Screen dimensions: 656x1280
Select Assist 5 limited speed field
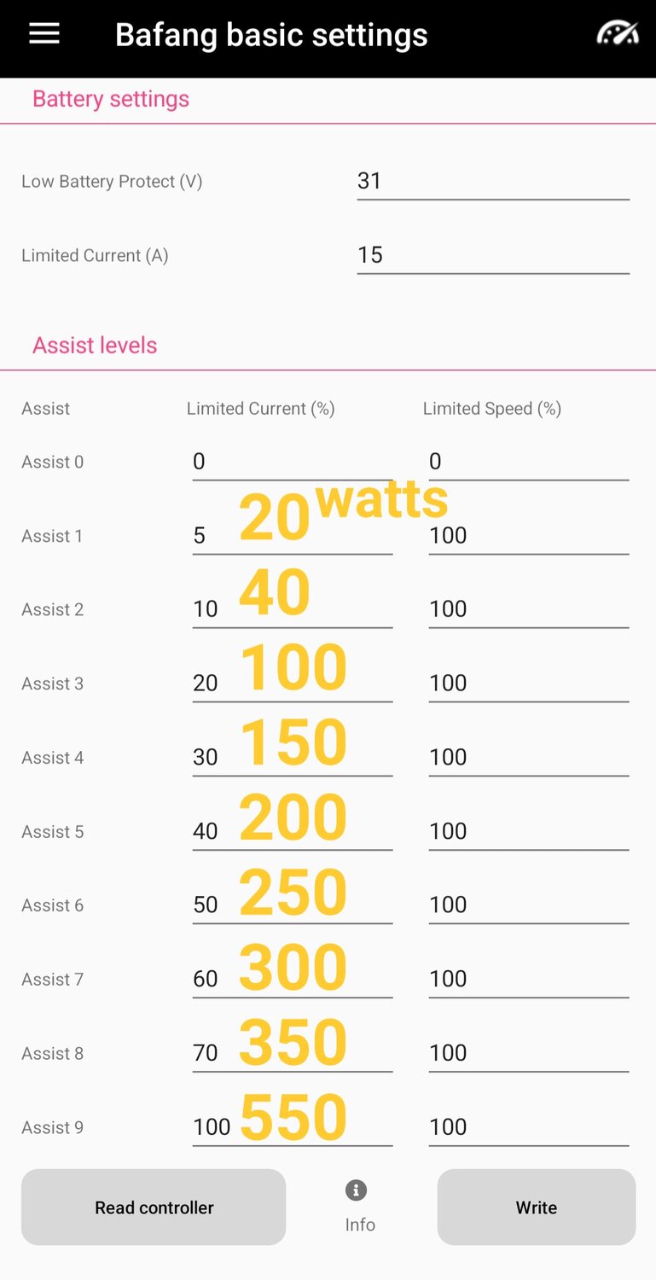click(x=528, y=831)
